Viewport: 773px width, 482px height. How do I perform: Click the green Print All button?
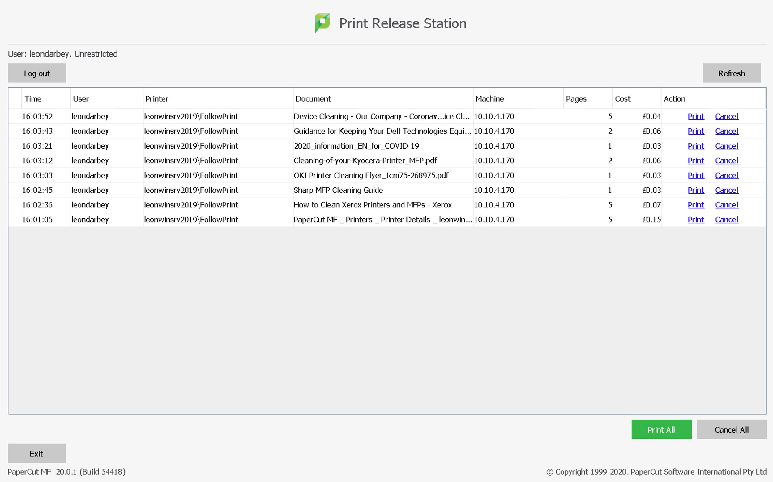[661, 430]
